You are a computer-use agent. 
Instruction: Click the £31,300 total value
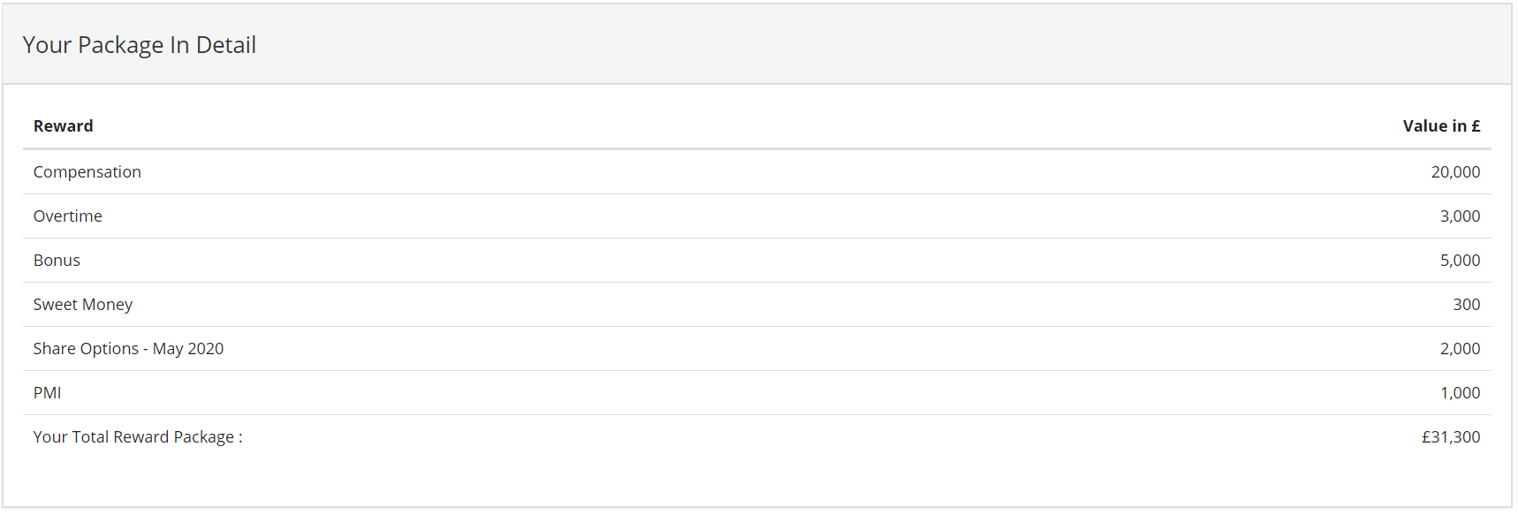click(x=1450, y=437)
